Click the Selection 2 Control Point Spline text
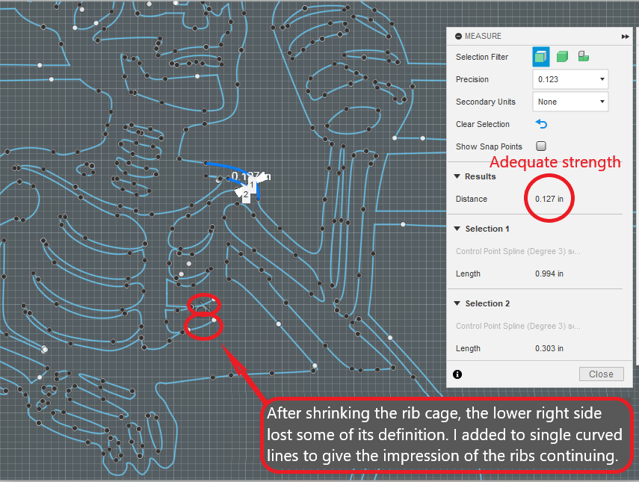The width and height of the screenshot is (639, 482). coord(518,326)
